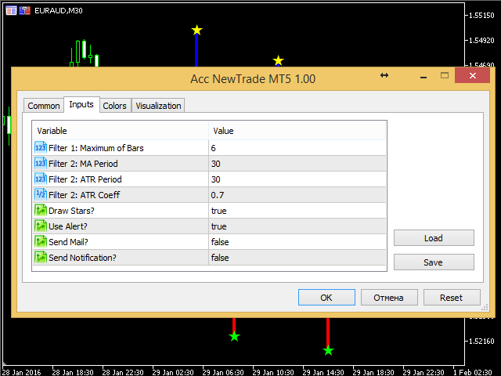This screenshot has width=501, height=376.
Task: Click the second chart icon beside EURAUD,M30
Action: 24,10
